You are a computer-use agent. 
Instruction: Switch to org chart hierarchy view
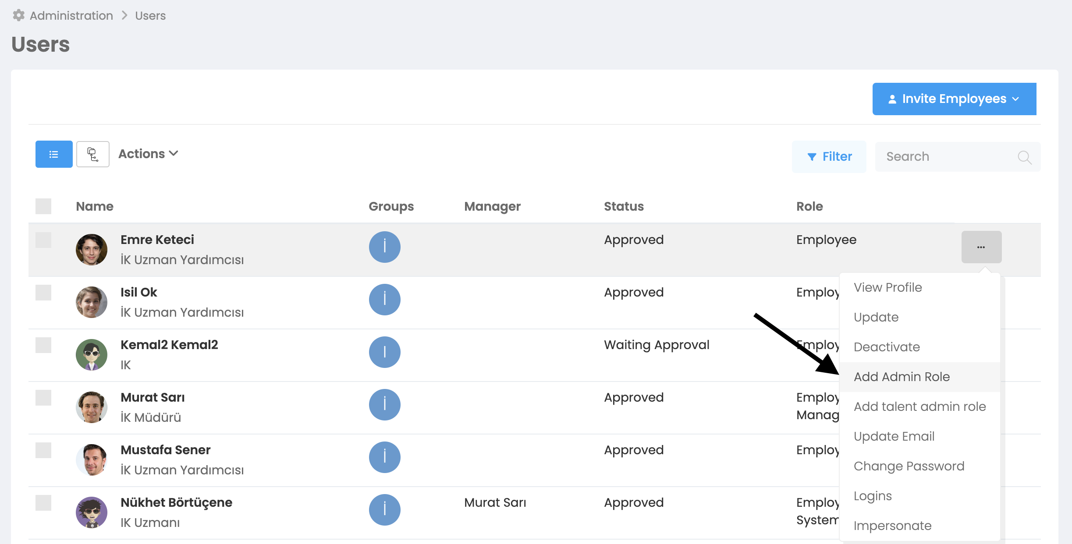coord(93,154)
